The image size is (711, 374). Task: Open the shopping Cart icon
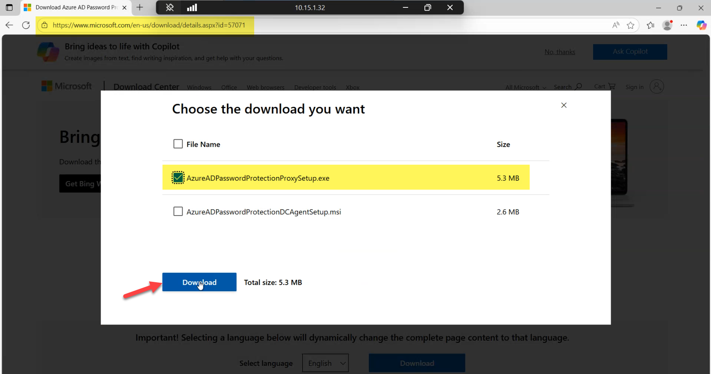pyautogui.click(x=612, y=86)
